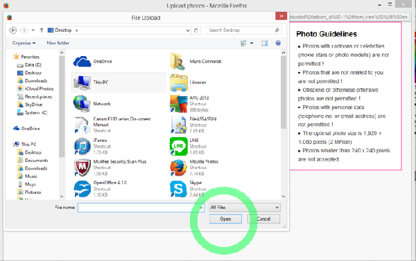
Task: Open the dialog help icon
Action: click(278, 43)
